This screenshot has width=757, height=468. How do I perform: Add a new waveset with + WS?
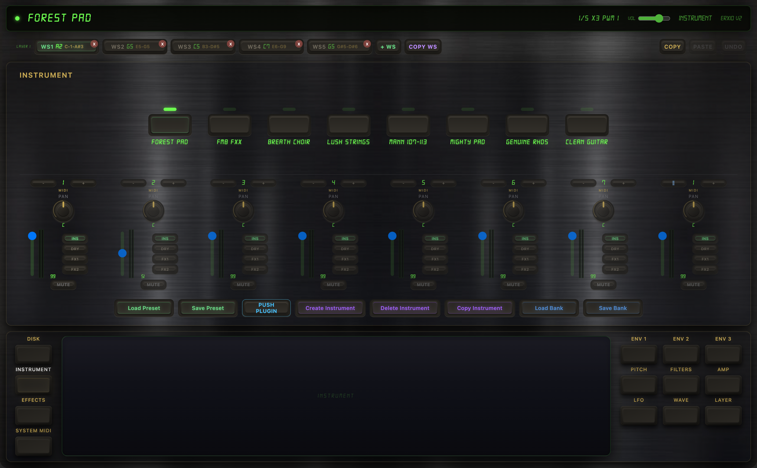click(388, 47)
